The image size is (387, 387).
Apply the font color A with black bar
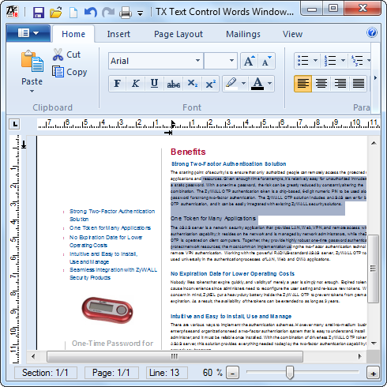[257, 84]
